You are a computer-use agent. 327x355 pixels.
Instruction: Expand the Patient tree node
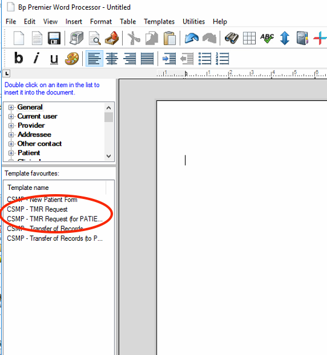[x=11, y=153]
